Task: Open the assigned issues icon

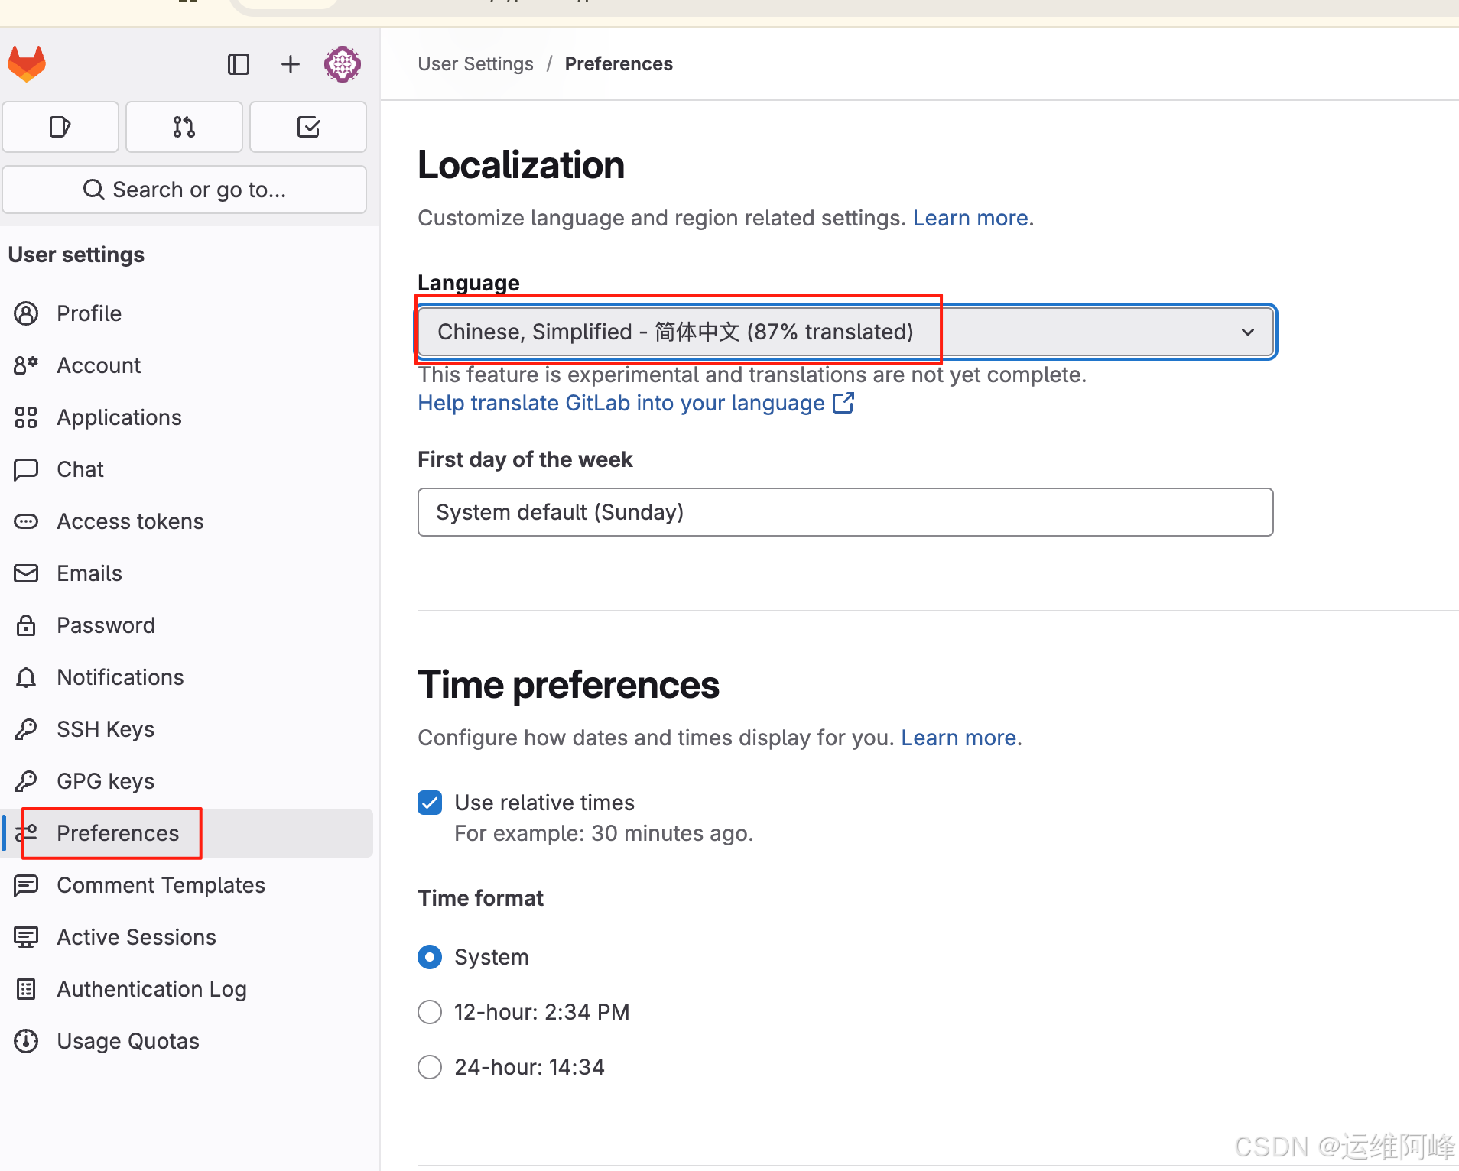Action: tap(60, 126)
